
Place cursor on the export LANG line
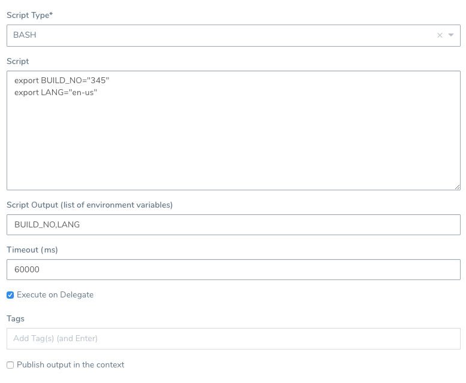(56, 93)
